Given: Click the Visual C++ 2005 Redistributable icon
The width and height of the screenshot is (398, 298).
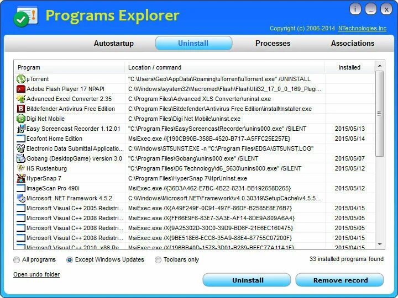Looking at the screenshot, I should 21,208.
